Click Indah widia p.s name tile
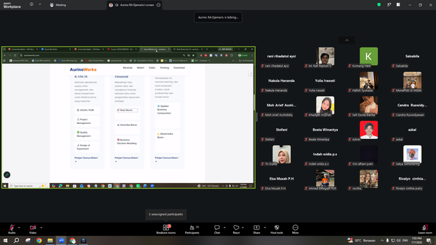436x245 pixels. pos(325,154)
